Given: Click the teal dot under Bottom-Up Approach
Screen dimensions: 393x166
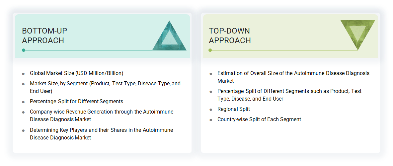Looking at the screenshot, I should pyautogui.click(x=24, y=50).
